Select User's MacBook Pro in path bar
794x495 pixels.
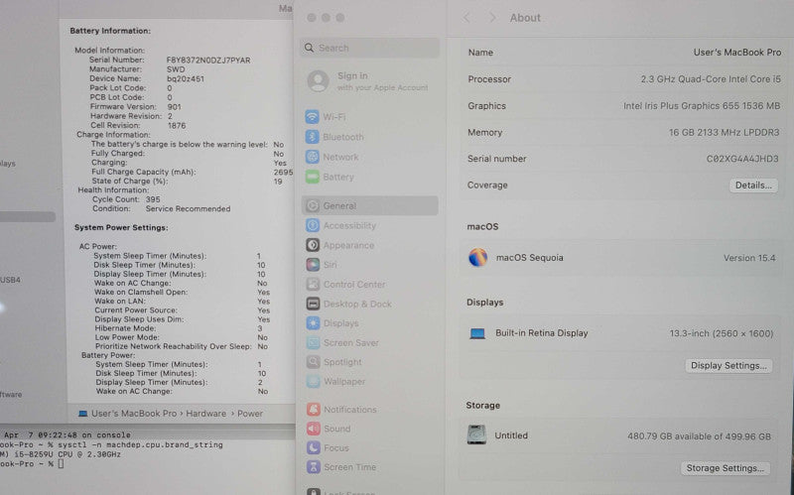point(134,414)
